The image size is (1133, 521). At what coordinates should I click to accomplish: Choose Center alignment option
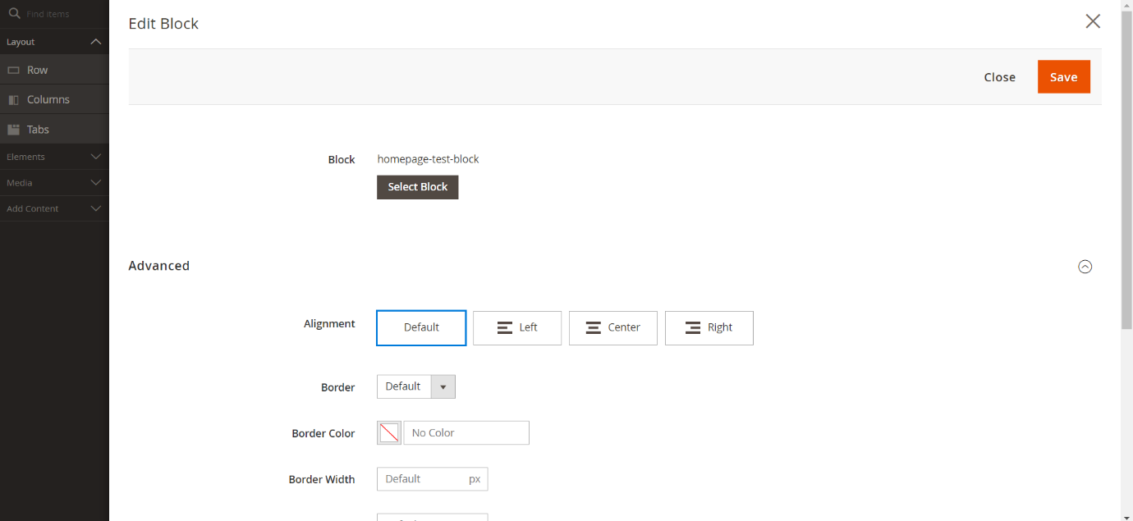(613, 327)
